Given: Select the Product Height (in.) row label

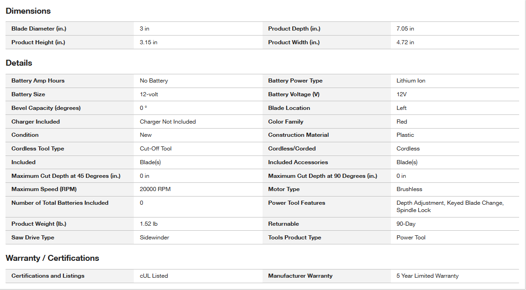Looking at the screenshot, I should click(x=38, y=42).
